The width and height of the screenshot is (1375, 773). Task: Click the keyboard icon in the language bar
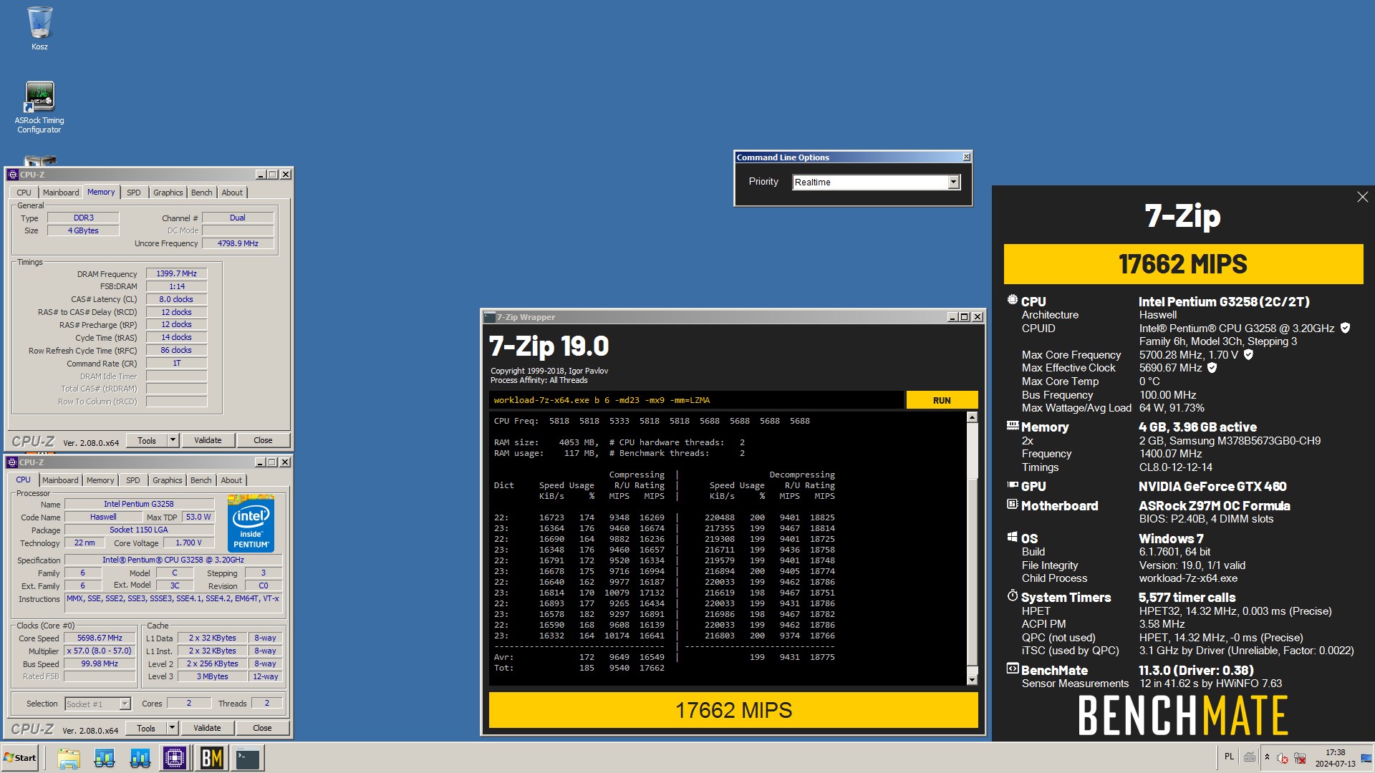[x=1250, y=757]
